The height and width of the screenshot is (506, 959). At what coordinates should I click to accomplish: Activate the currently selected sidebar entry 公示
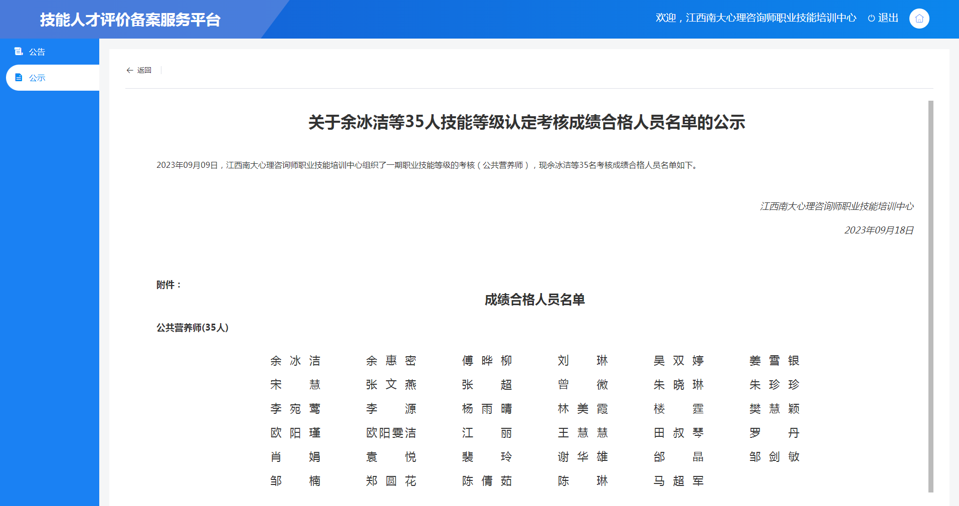[36, 78]
